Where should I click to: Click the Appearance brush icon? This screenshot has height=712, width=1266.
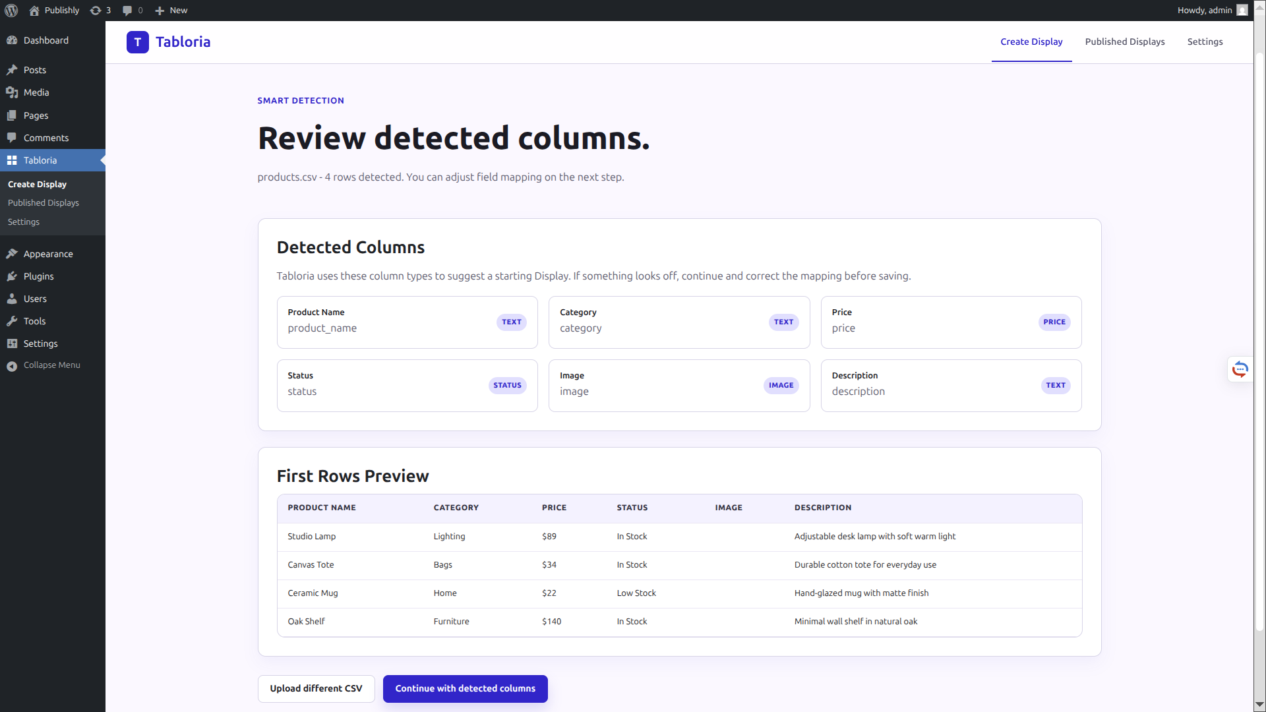[x=12, y=254]
